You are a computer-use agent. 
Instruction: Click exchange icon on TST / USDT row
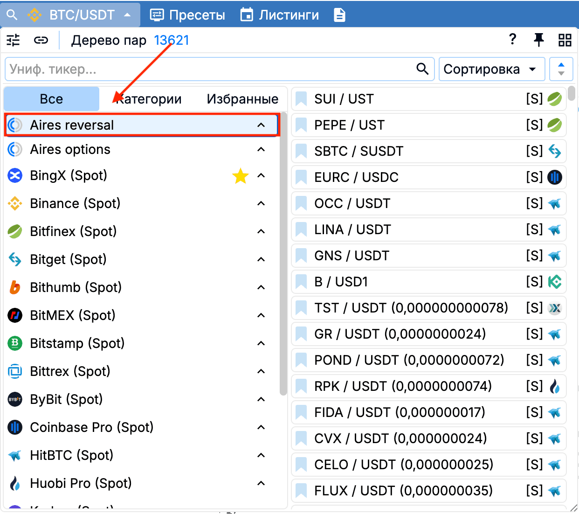click(x=555, y=308)
